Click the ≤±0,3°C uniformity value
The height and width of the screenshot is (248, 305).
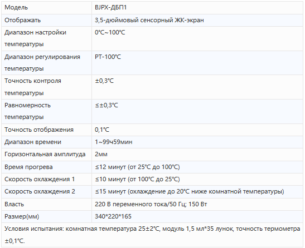coord(106,105)
